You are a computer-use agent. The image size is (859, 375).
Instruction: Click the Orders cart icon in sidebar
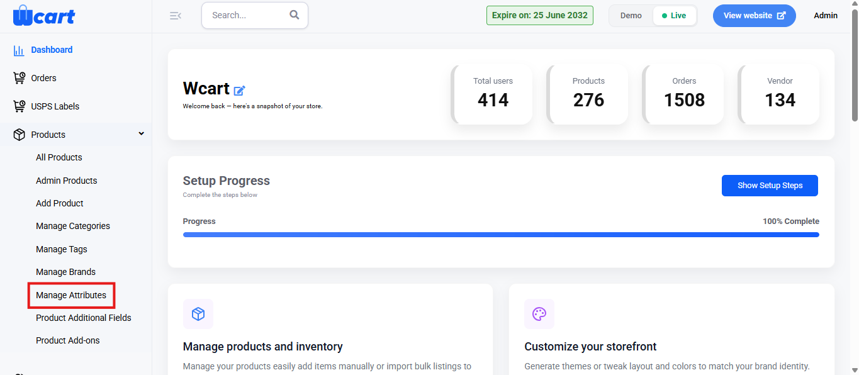click(19, 78)
